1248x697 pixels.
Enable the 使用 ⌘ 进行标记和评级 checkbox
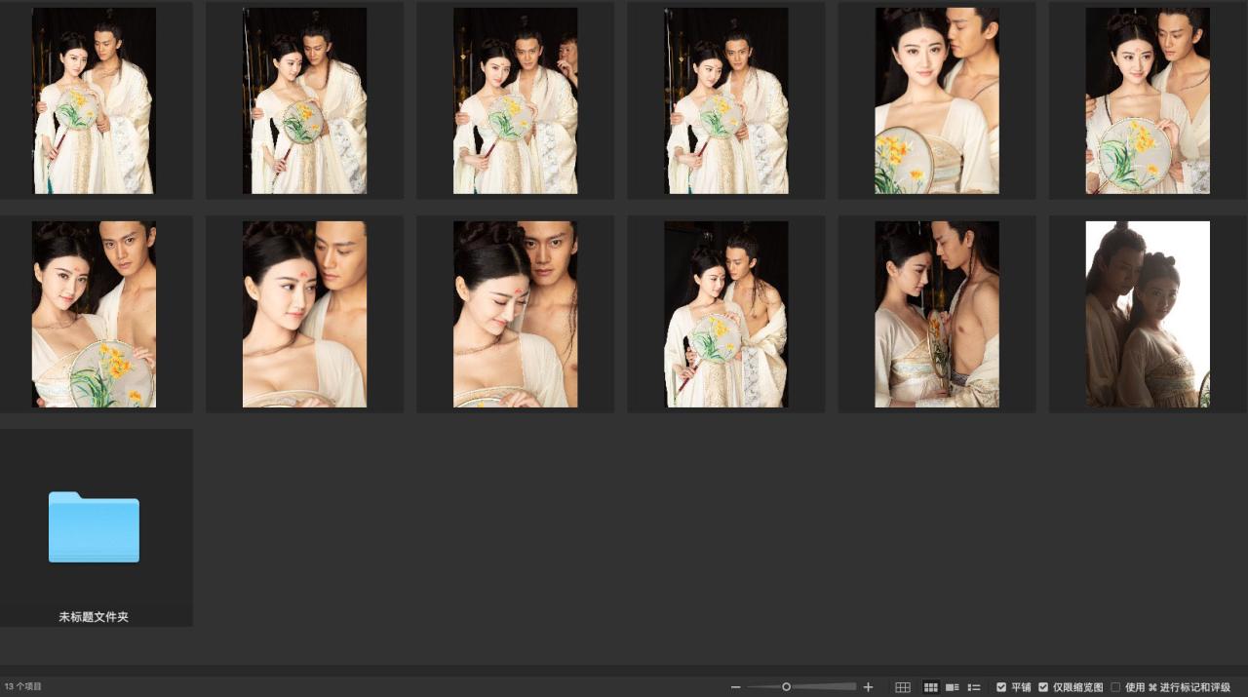click(1115, 687)
